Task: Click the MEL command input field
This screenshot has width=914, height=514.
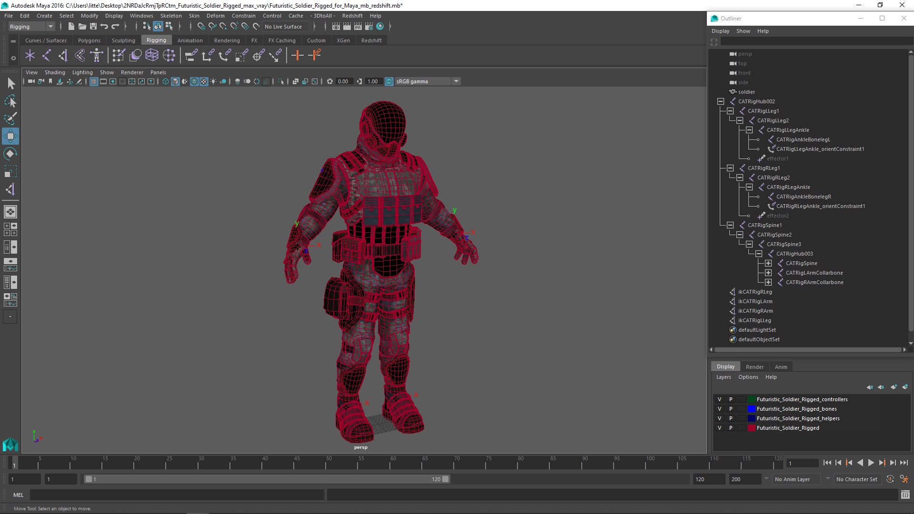Action: point(177,495)
